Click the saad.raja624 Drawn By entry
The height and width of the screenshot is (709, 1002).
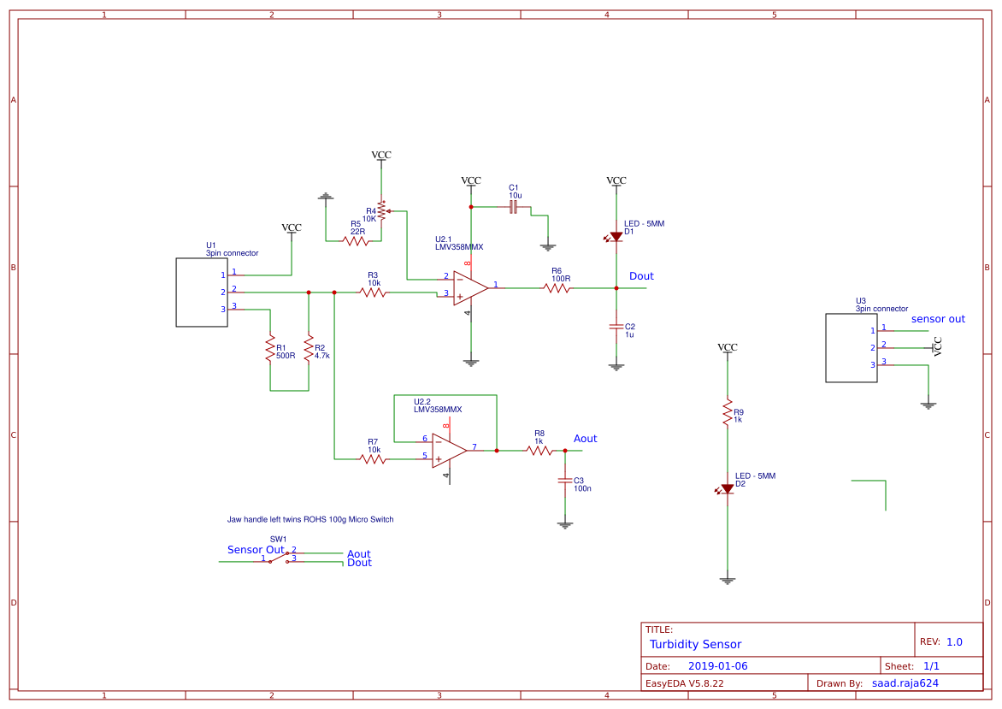click(x=905, y=682)
